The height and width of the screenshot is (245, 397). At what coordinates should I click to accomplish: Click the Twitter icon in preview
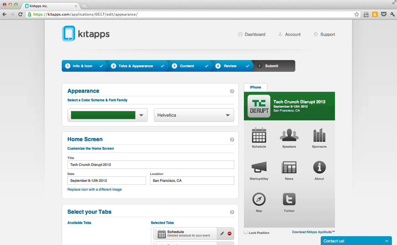(289, 199)
